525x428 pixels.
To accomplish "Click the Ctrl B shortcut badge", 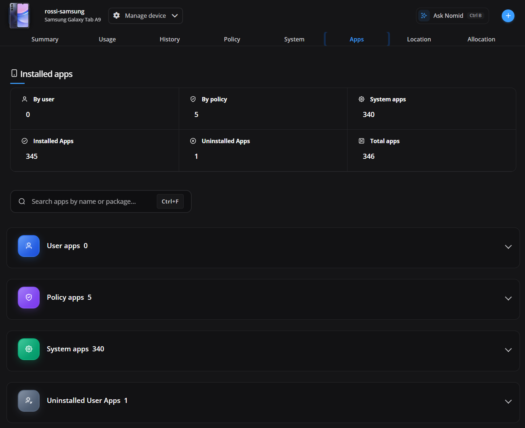I will [x=476, y=16].
